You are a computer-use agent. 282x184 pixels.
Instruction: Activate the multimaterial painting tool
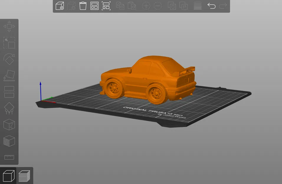(9, 141)
